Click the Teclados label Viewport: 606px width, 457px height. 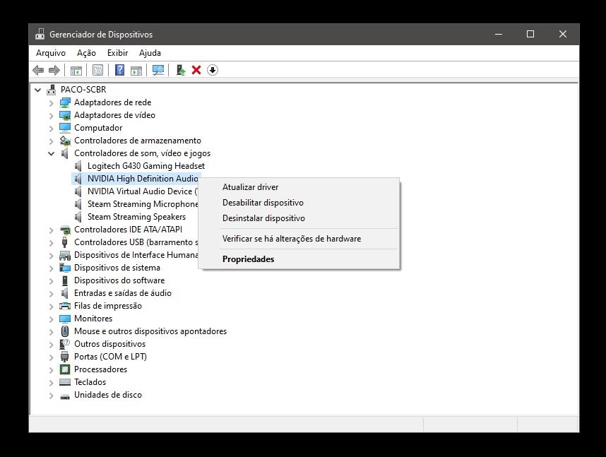tap(90, 382)
